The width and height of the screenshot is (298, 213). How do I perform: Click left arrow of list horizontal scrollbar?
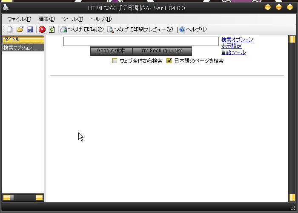[x=6, y=198]
